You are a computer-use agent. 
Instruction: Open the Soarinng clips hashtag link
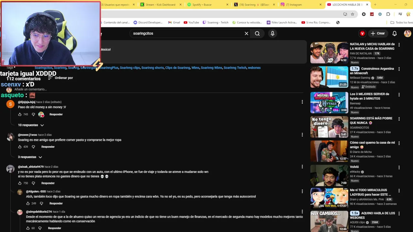coord(130,68)
